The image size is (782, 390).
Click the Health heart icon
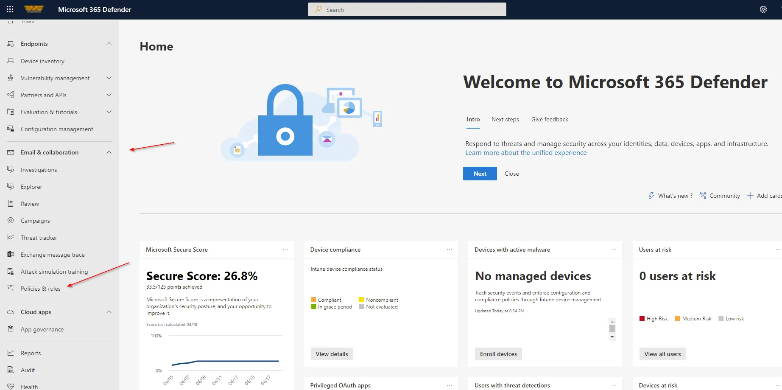point(11,387)
